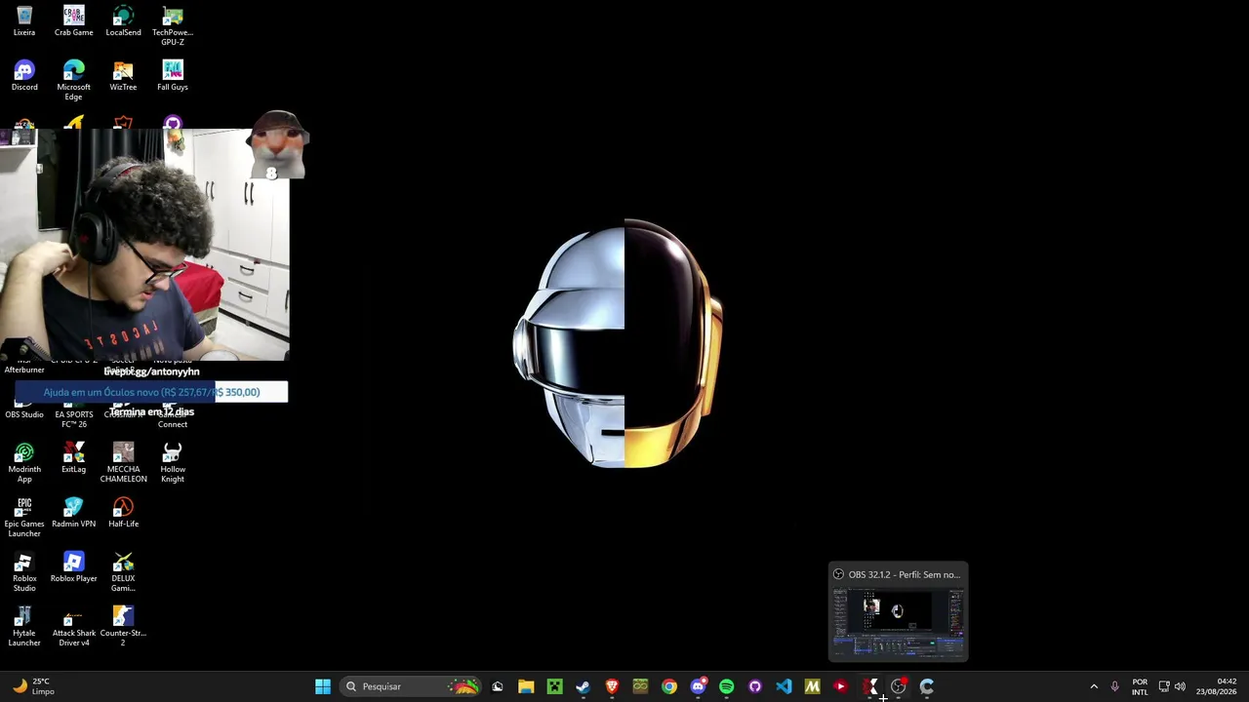
Task: Switch to OBS Studio on the taskbar
Action: [x=898, y=686]
